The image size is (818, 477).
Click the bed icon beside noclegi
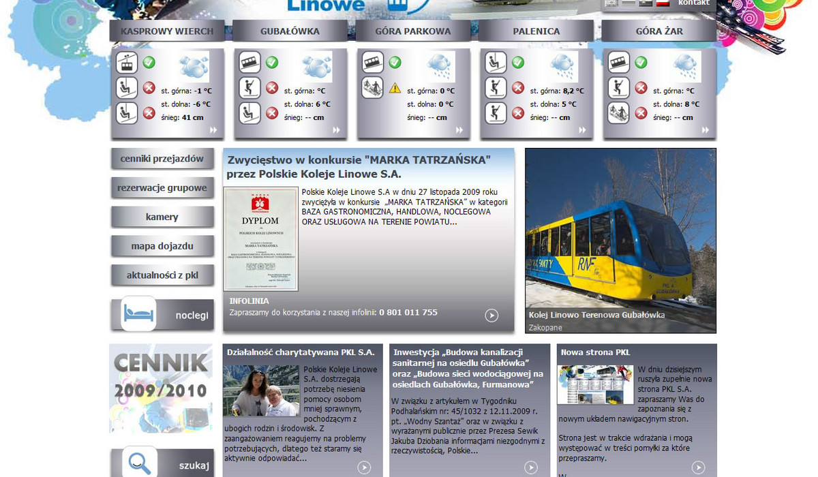[138, 314]
